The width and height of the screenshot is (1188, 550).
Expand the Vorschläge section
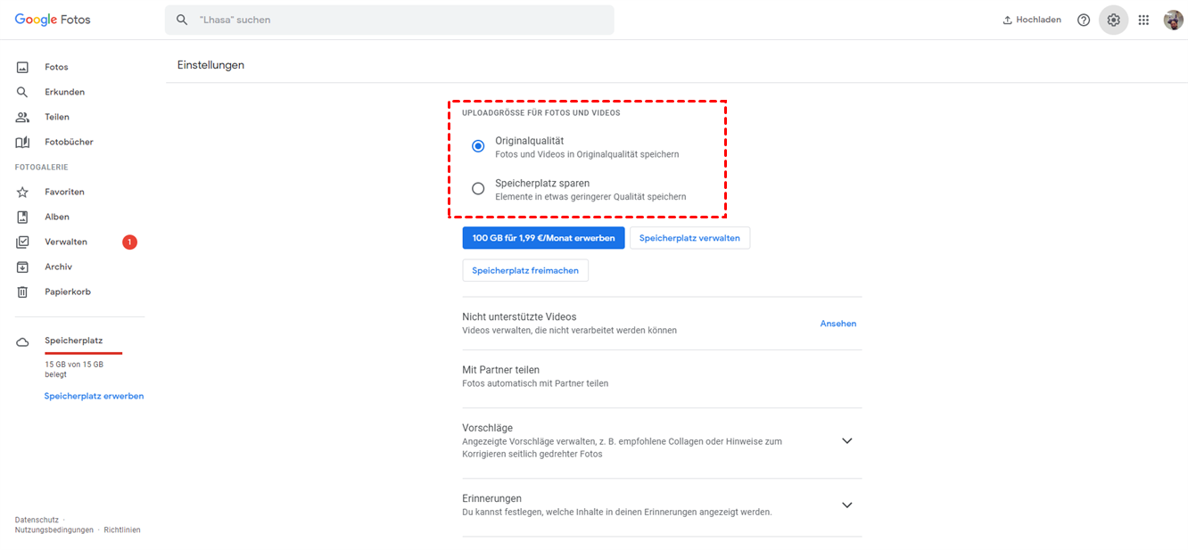(846, 440)
